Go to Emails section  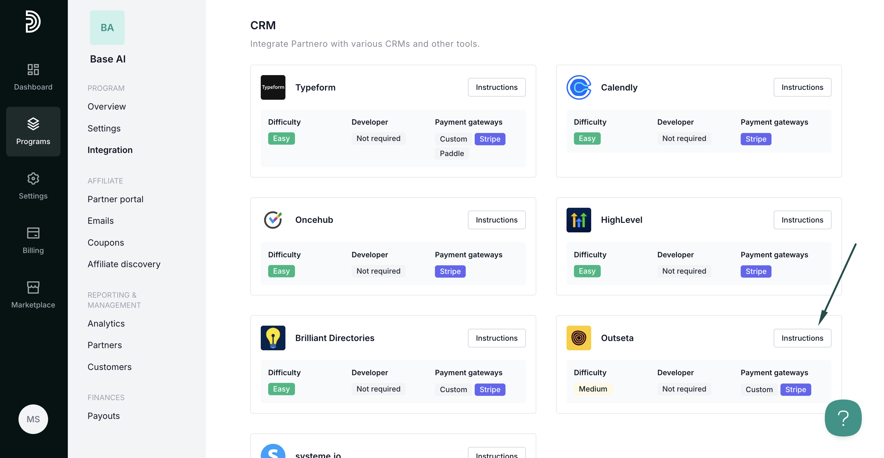click(100, 221)
